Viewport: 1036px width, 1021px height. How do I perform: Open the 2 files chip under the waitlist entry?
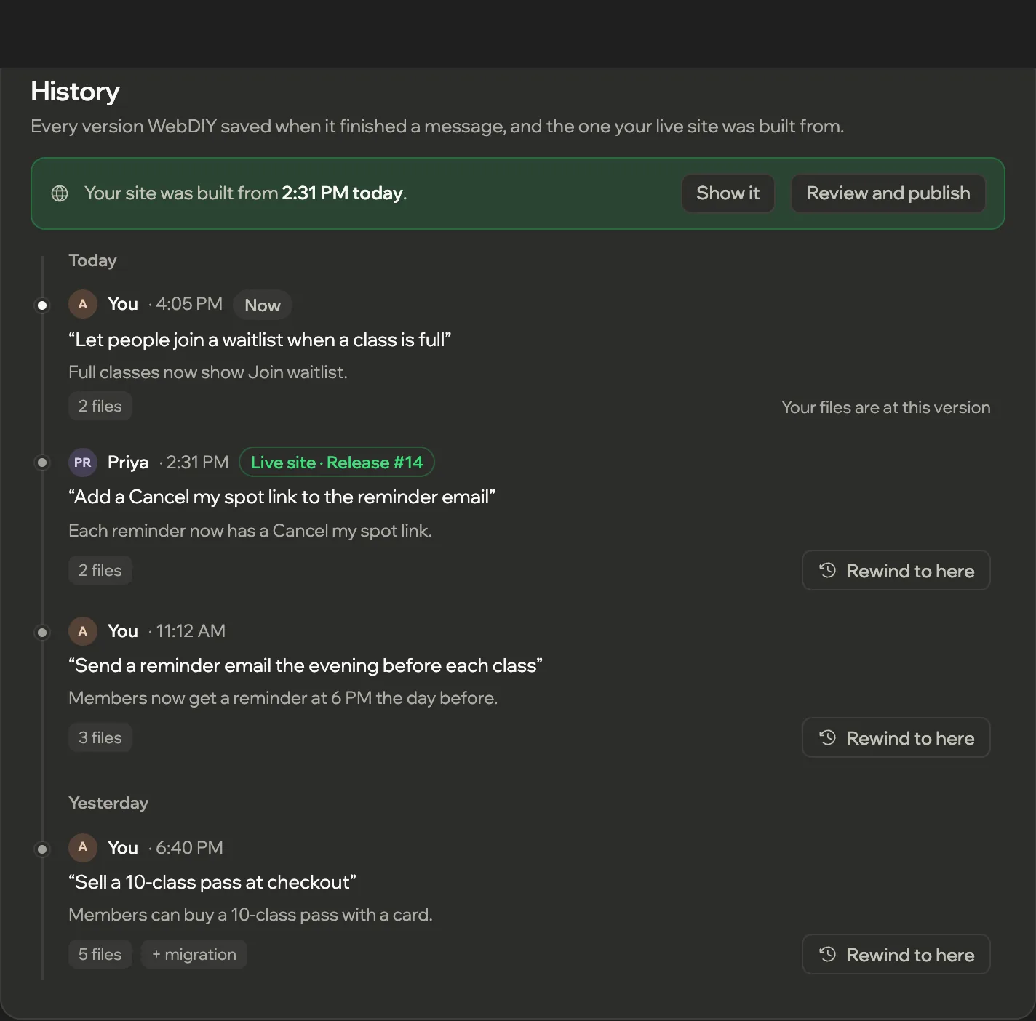coord(100,407)
